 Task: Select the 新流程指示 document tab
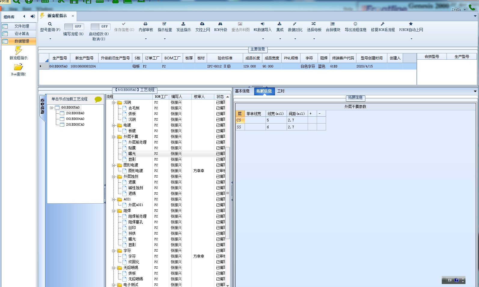pos(57,16)
